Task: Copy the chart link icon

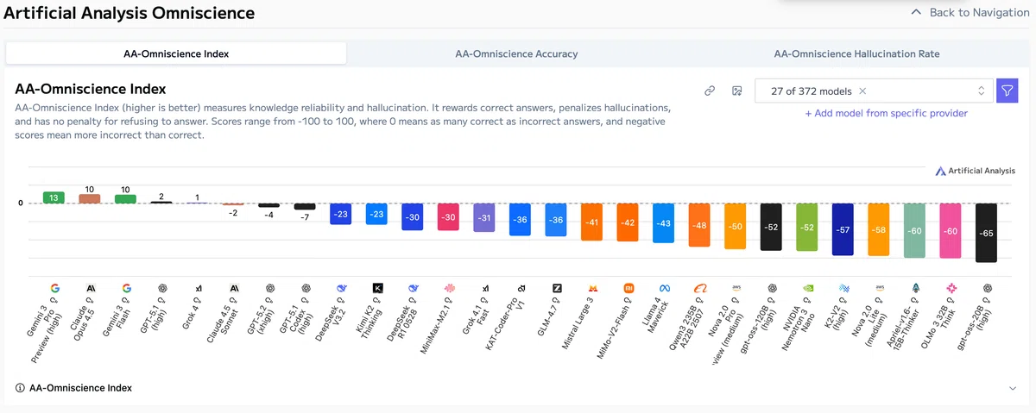Action: tap(710, 91)
